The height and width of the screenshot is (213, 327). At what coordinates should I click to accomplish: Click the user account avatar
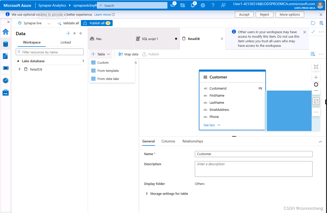(x=320, y=5)
